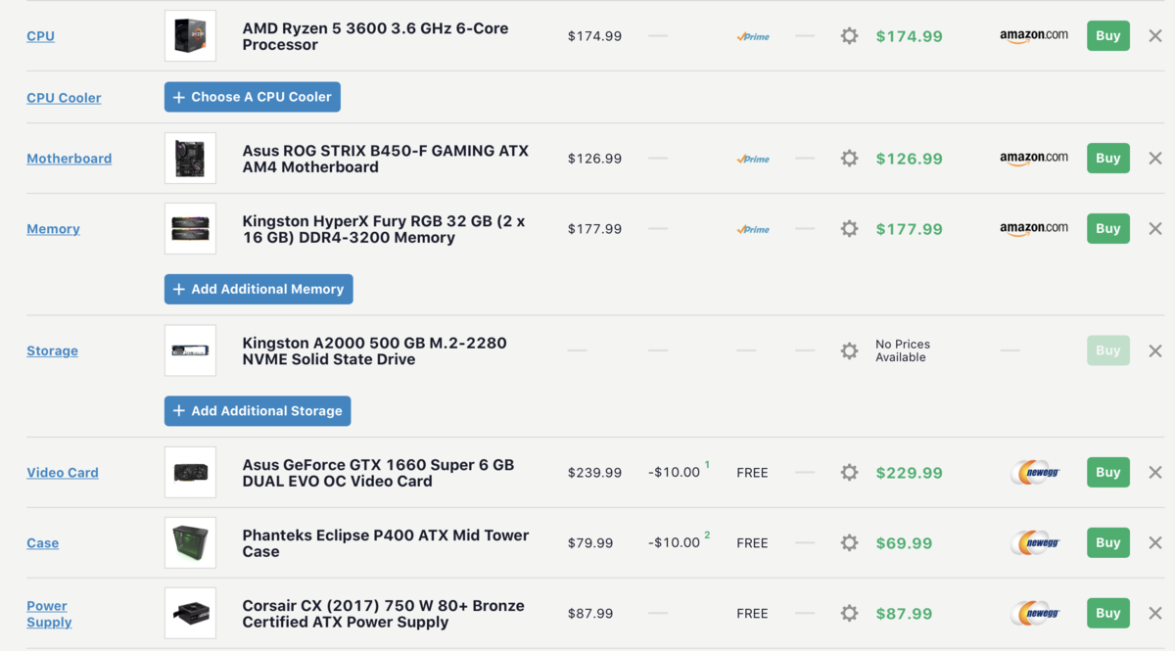Open settings gear for Power Supply row
Screen dimensions: 1175x651
[x=849, y=614]
